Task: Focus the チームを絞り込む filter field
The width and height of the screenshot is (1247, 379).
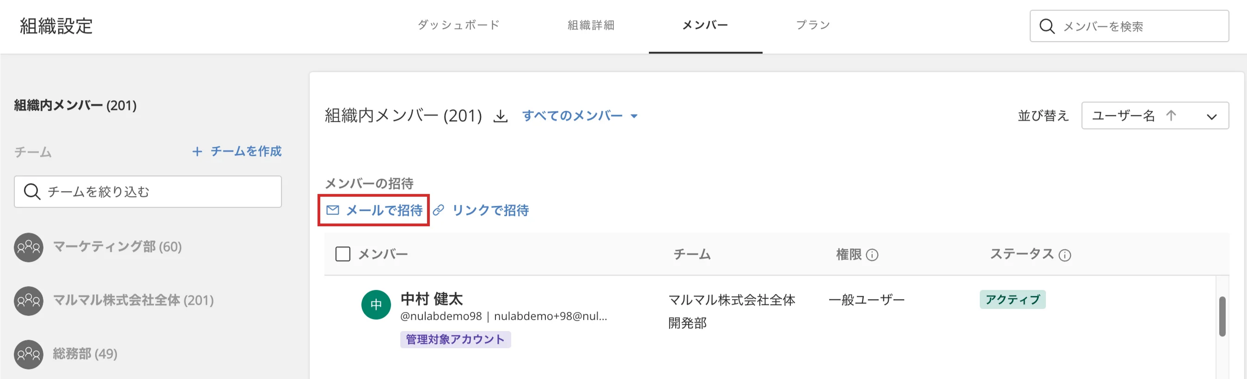Action: [x=147, y=192]
